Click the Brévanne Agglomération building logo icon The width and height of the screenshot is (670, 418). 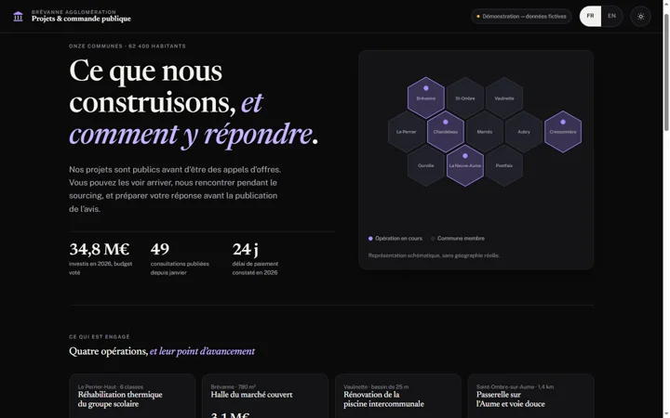click(18, 17)
